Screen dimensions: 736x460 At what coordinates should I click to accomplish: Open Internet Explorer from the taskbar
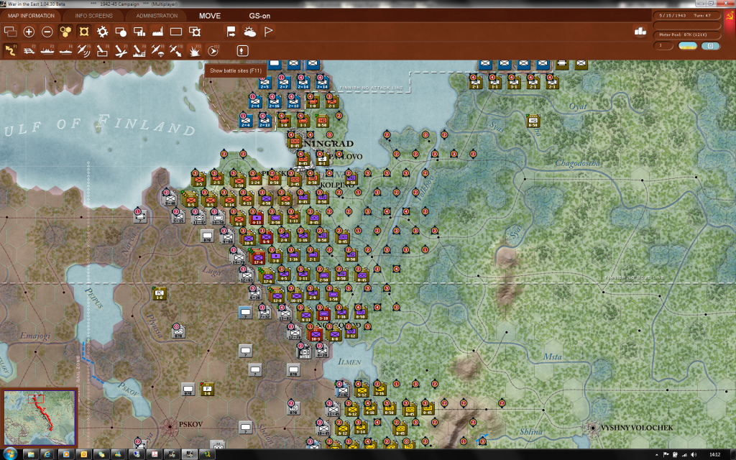pyautogui.click(x=47, y=454)
